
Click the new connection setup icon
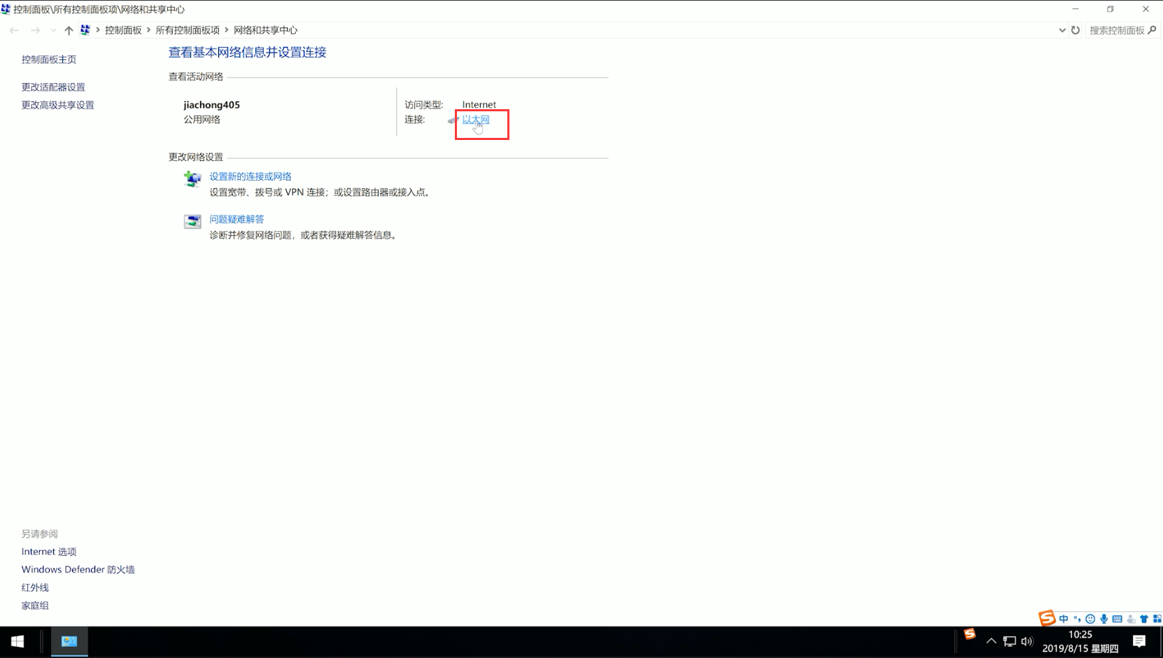tap(192, 179)
